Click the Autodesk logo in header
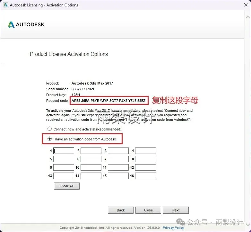Viewport: 251px width, 232px height. pyautogui.click(x=27, y=24)
